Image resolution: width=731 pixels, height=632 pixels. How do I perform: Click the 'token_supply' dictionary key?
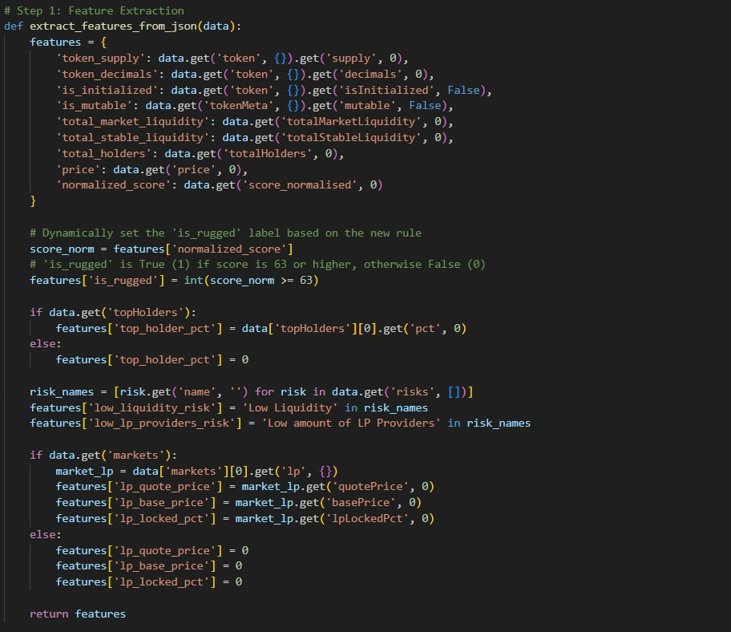coord(100,59)
